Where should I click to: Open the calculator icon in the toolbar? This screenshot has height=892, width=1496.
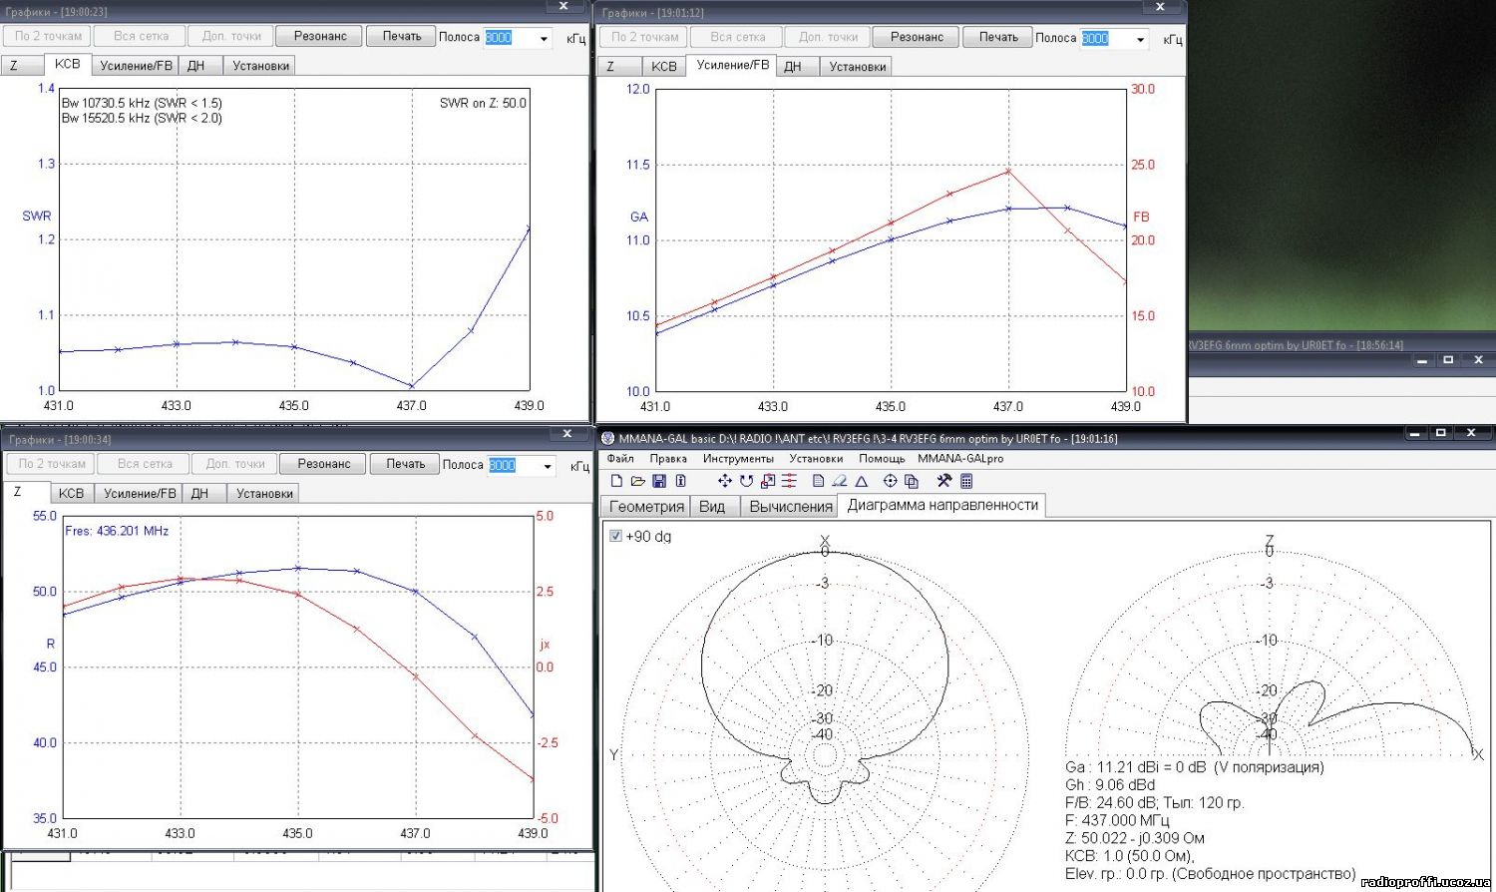pos(966,481)
